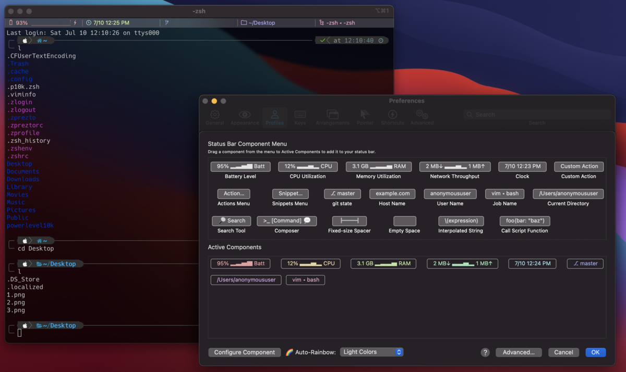The image size is (626, 372).
Task: Click .zsh_history in the terminal listing
Action: click(29, 141)
